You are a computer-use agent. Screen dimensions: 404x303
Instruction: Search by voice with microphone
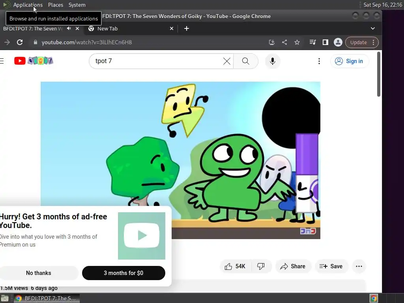(x=273, y=61)
